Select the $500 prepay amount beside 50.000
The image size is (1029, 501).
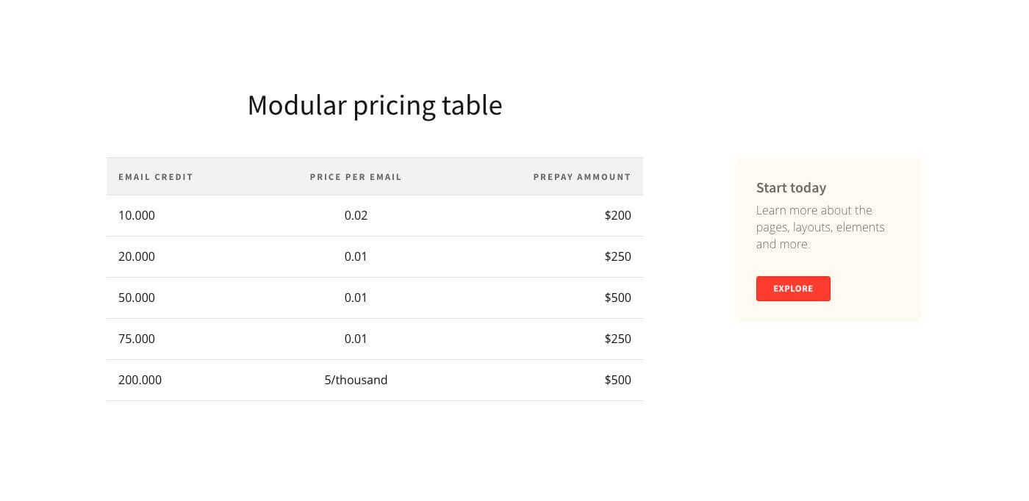617,298
